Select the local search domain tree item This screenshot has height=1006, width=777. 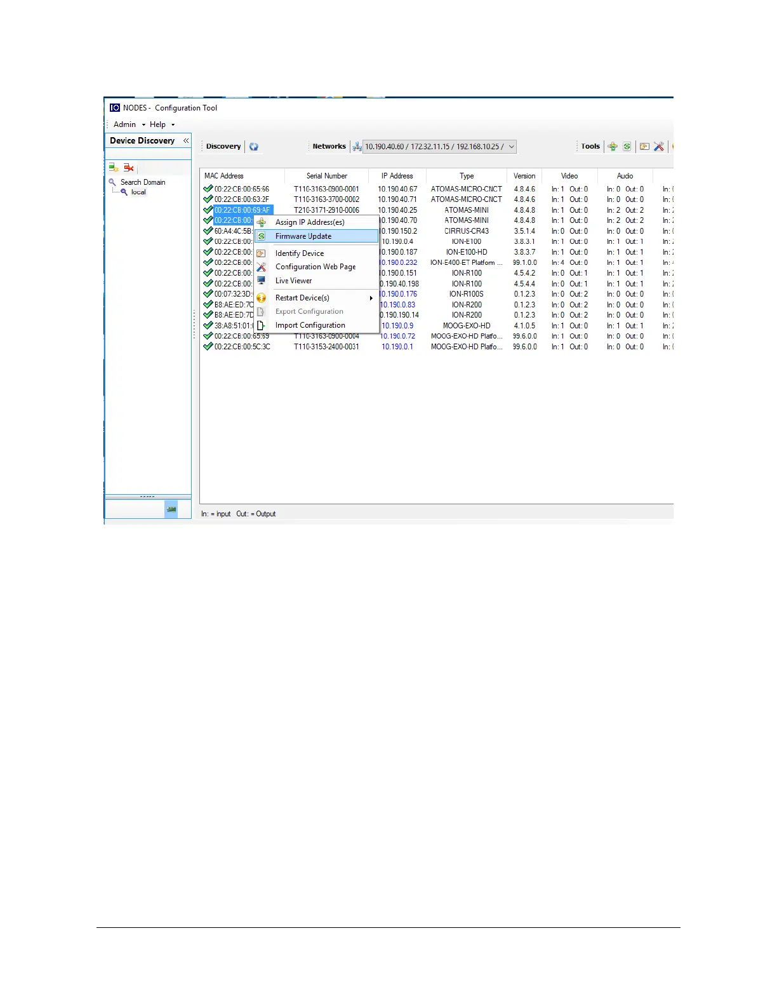[138, 192]
